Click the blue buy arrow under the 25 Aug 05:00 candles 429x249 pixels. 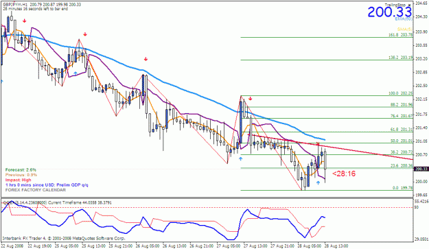pos(76,73)
